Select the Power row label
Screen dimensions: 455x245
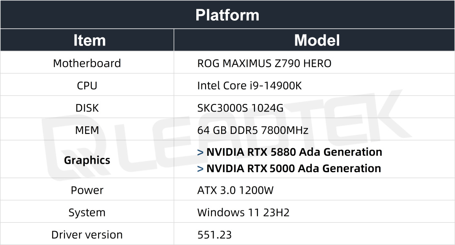pos(87,190)
